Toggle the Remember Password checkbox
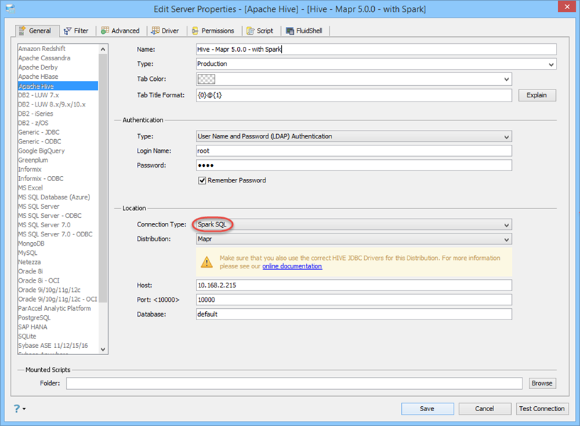Image resolution: width=580 pixels, height=426 pixels. 202,180
